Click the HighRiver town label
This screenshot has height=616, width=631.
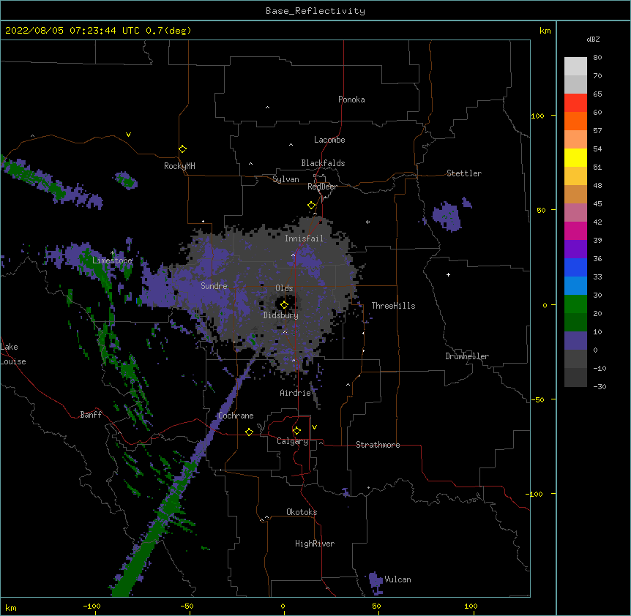315,544
